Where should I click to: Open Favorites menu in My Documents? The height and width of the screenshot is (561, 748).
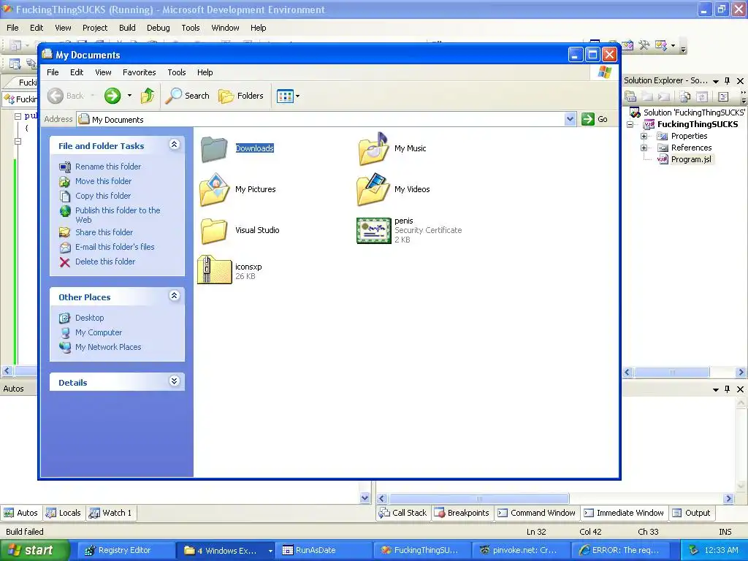[x=140, y=72]
